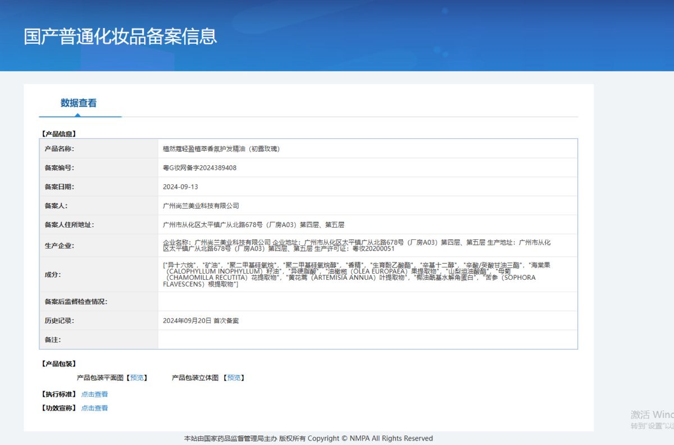Click the 生产企业 details text
674x445 pixels.
357,246
